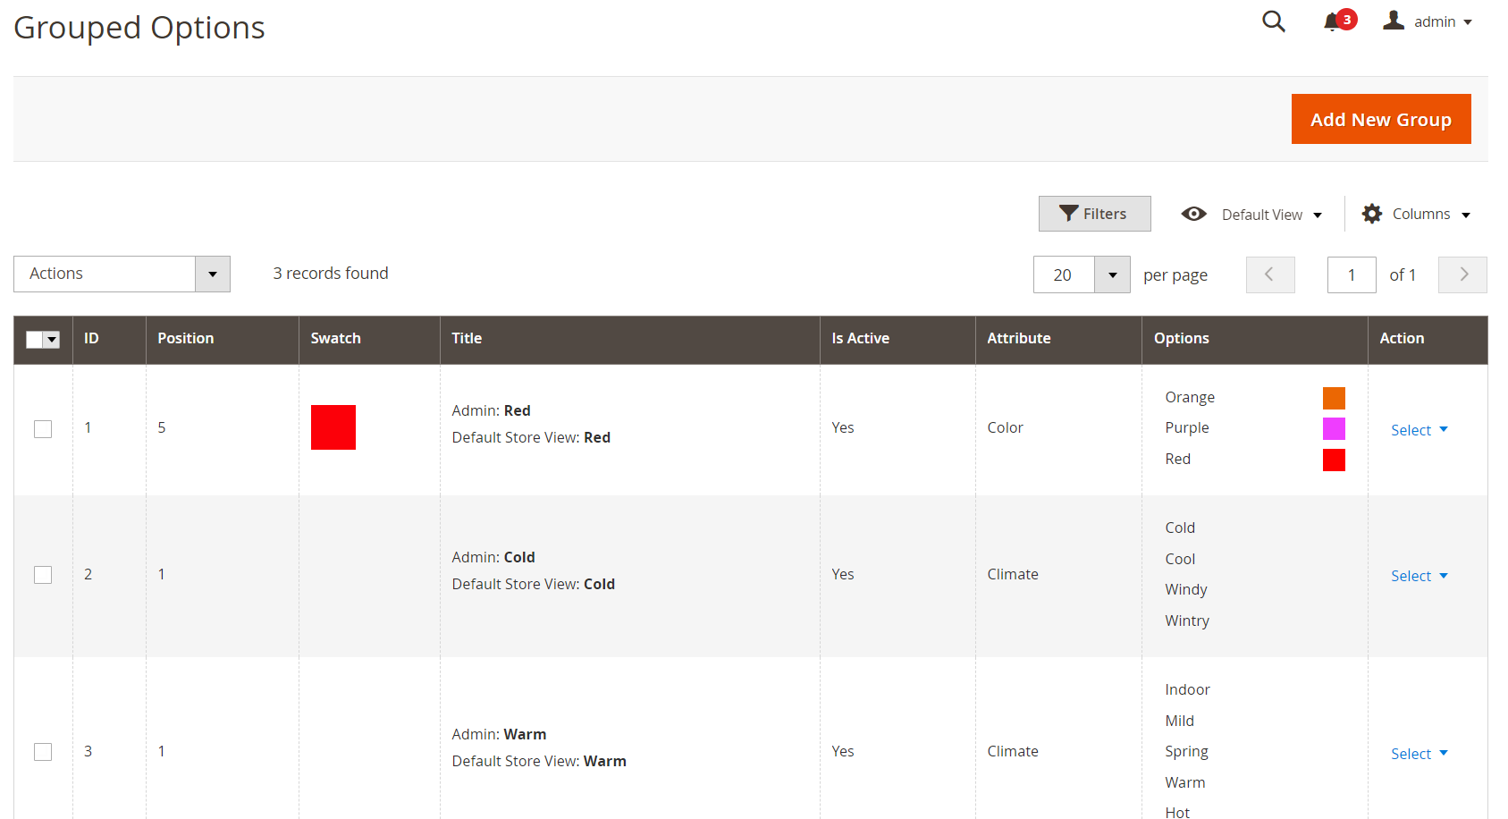Image resolution: width=1508 pixels, height=819 pixels.
Task: Click the funnel Filters button
Action: [1094, 214]
